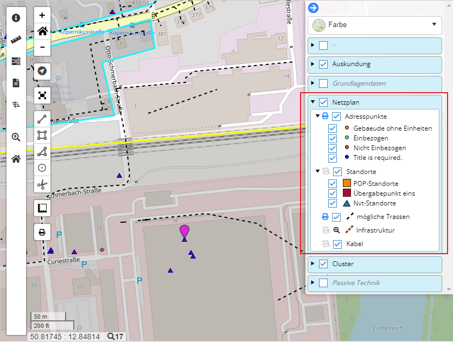Click the Netzplan group label
453x342 pixels.
(x=346, y=102)
